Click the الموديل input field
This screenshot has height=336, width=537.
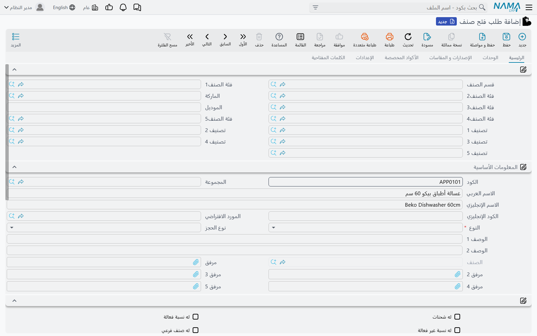104,107
